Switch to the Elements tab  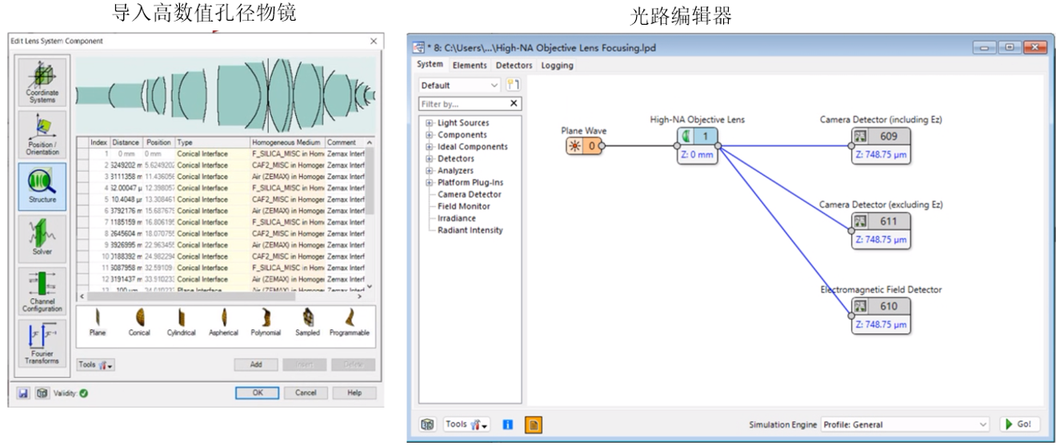click(470, 66)
